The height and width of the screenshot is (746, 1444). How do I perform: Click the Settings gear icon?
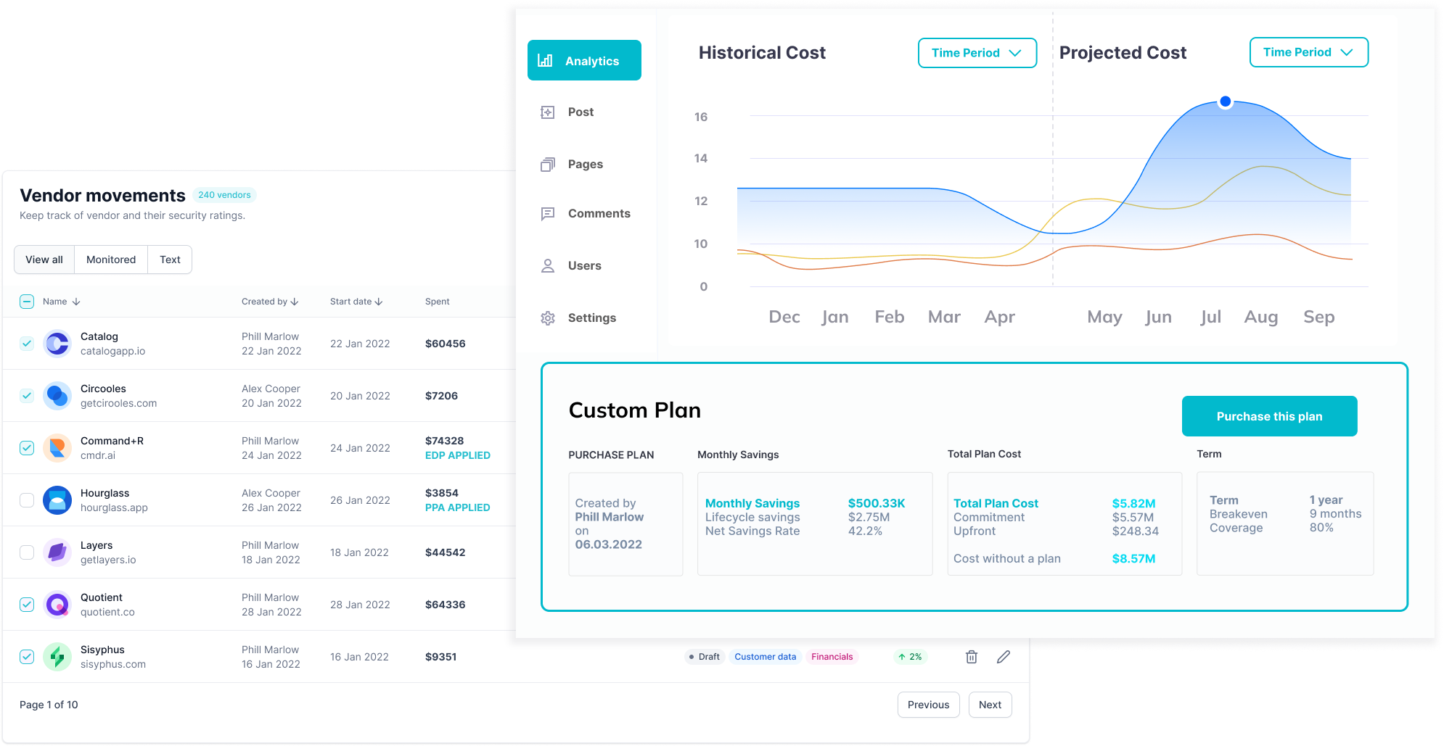tap(548, 318)
